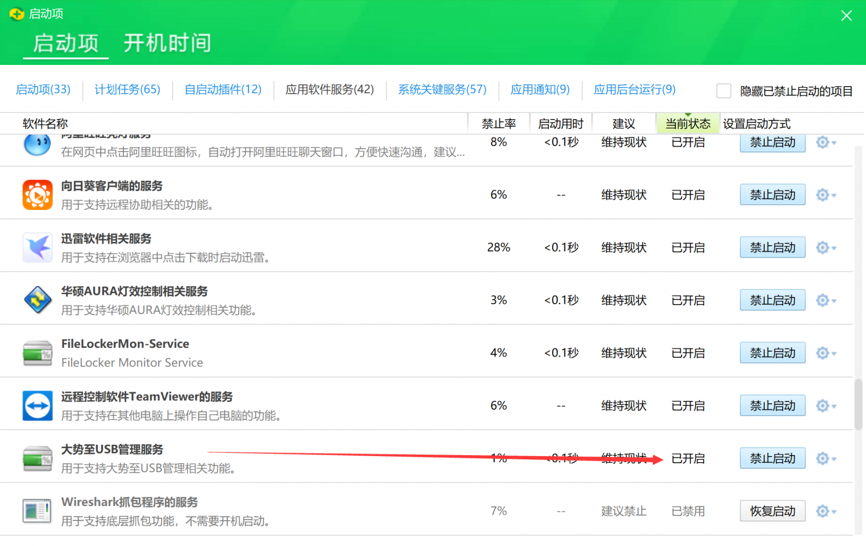The height and width of the screenshot is (546, 866).
Task: Click the 设置启动方式 column header
Action: [x=757, y=124]
